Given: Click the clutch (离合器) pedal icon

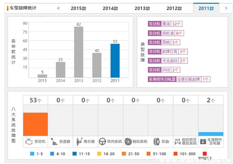Looking at the screenshot, I should click(80, 142).
